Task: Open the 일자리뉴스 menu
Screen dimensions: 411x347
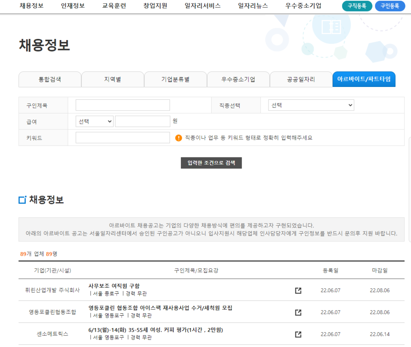Action: click(x=253, y=6)
